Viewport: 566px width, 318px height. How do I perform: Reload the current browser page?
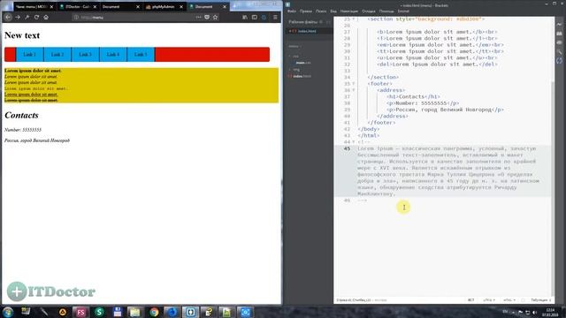36,17
